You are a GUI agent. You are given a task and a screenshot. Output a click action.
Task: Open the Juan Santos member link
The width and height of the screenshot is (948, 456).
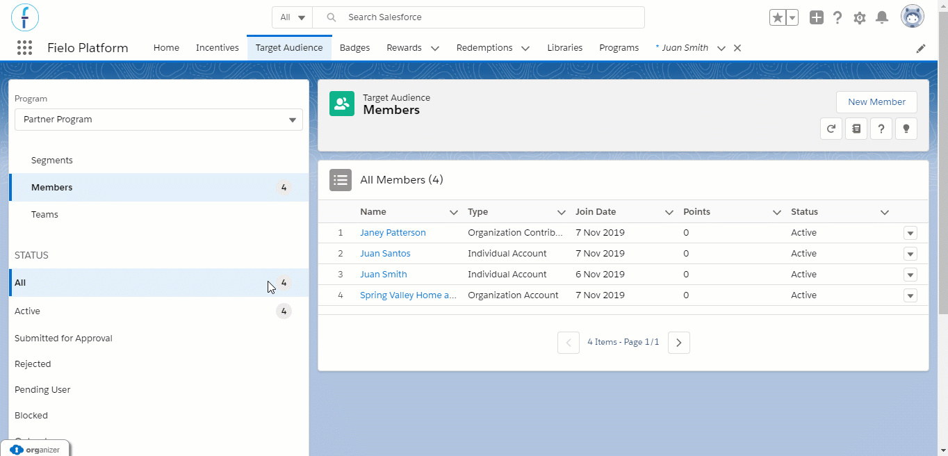coord(385,254)
